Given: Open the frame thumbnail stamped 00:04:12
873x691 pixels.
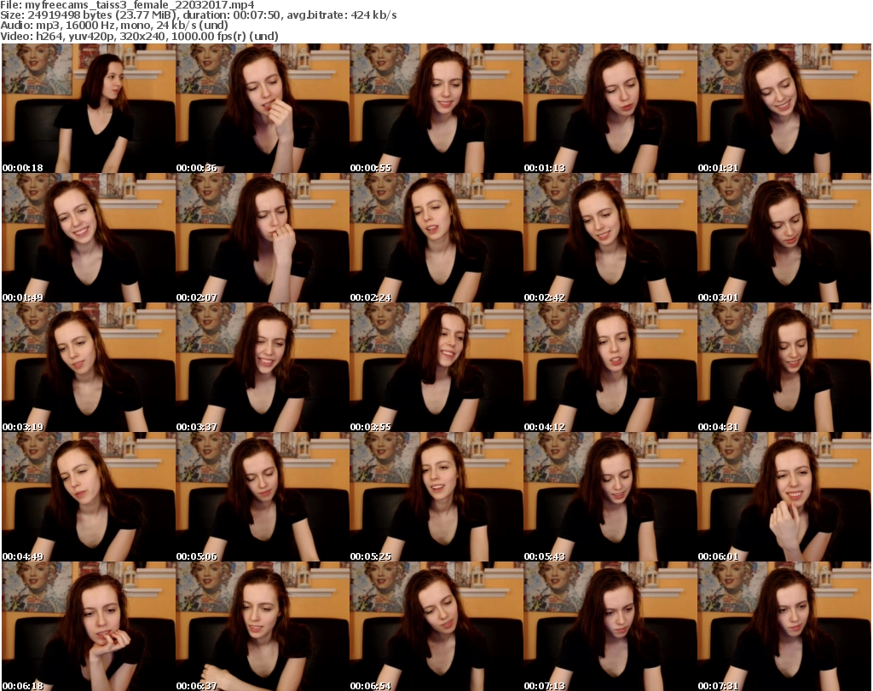Looking at the screenshot, I should coord(610,368).
